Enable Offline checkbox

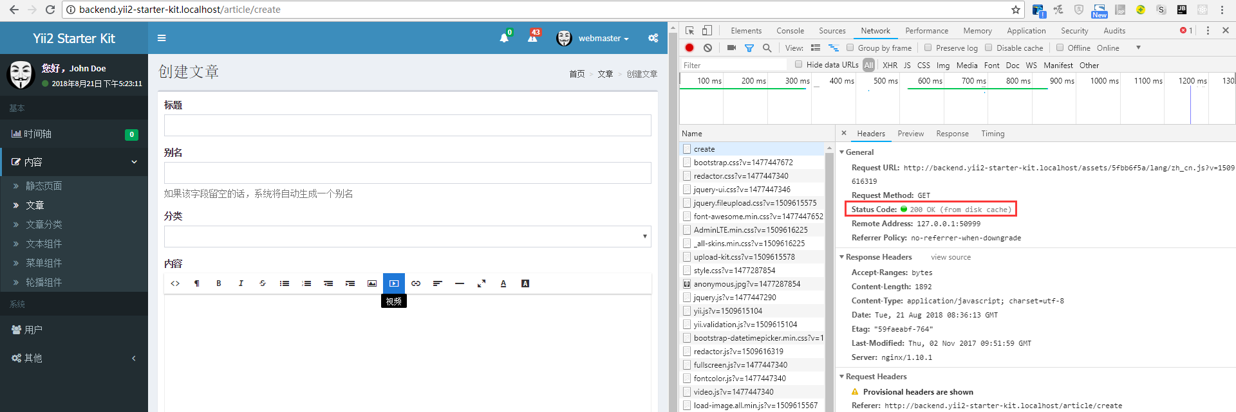(x=1060, y=48)
